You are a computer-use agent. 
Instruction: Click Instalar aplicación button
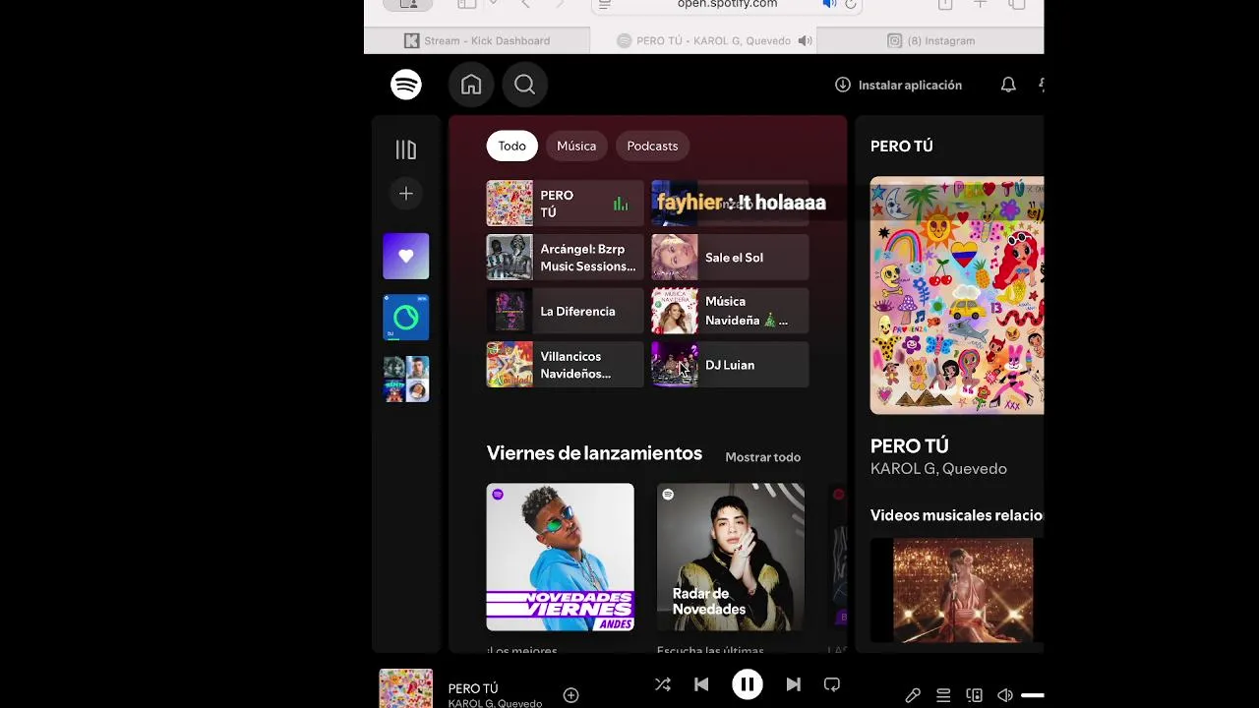(x=898, y=85)
